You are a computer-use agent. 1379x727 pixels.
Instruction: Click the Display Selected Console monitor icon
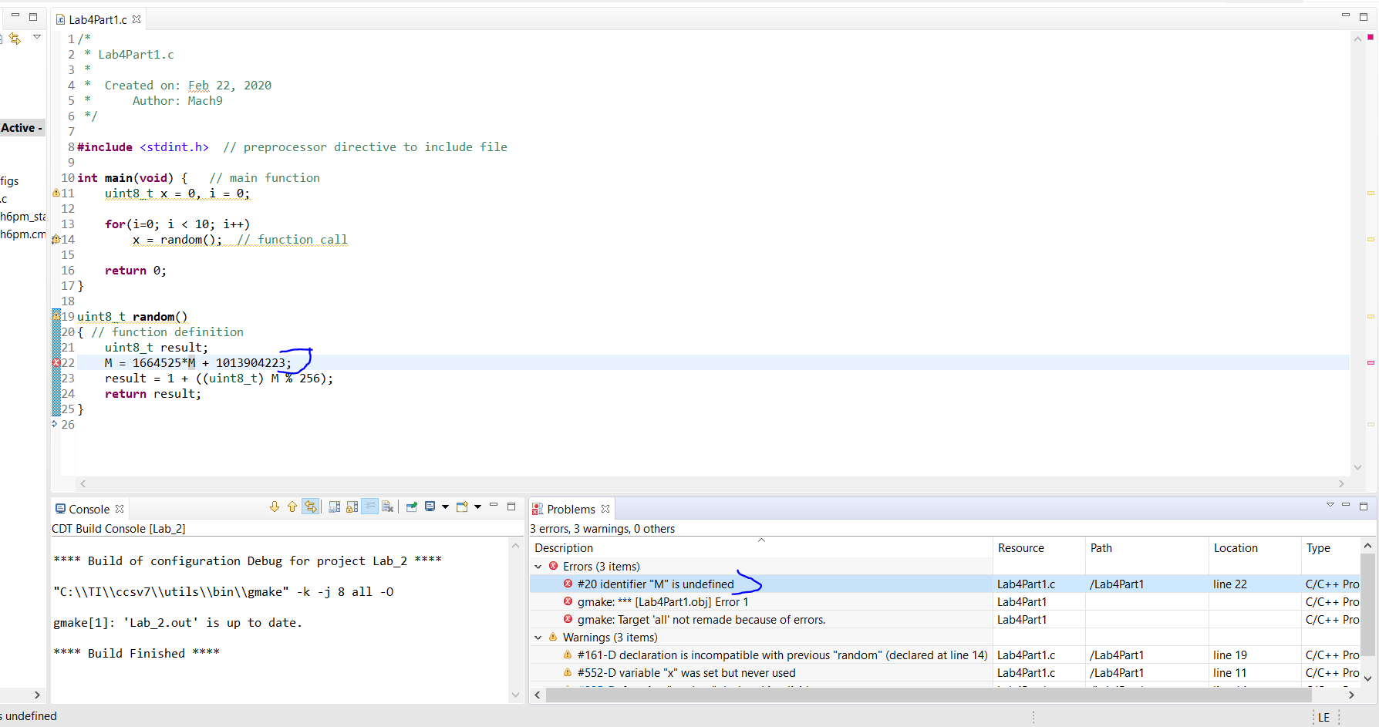point(430,507)
